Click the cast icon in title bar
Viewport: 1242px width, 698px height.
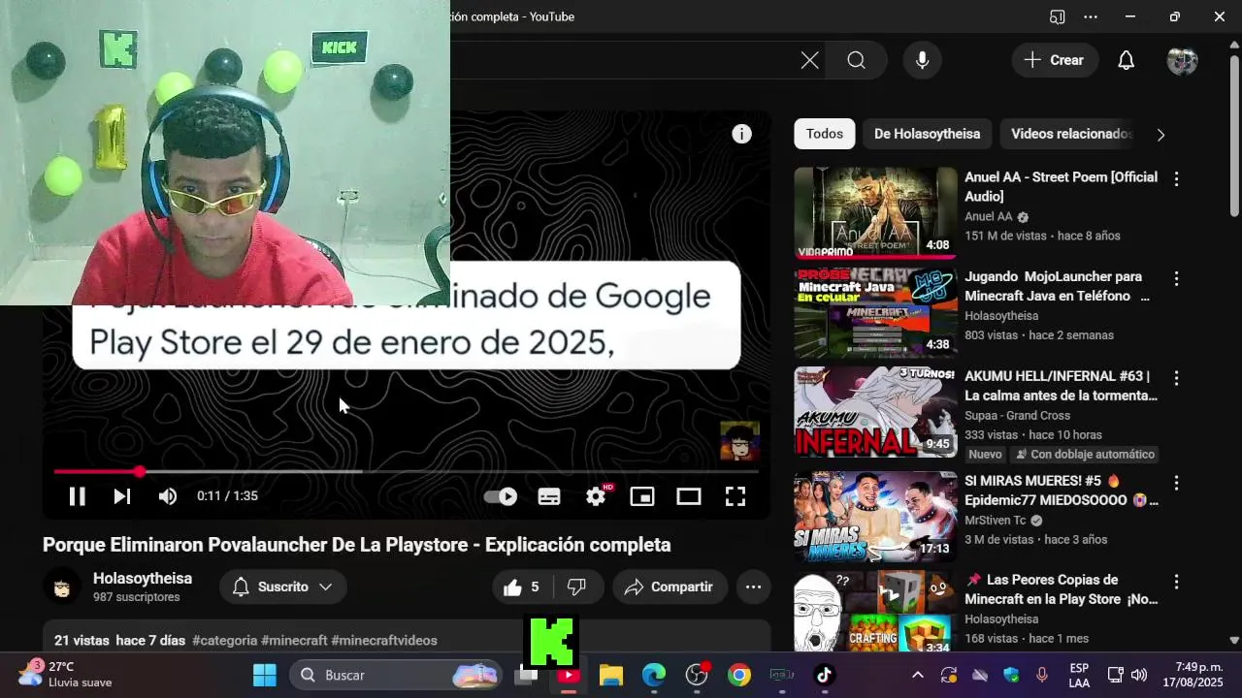(1057, 16)
